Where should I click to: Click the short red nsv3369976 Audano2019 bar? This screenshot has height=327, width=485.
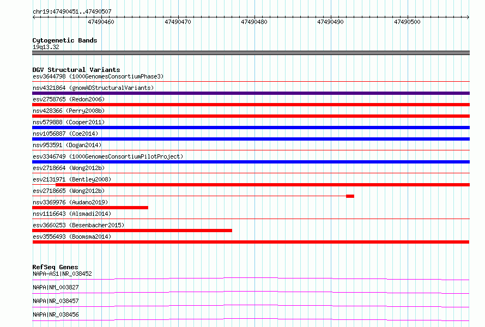(x=90, y=208)
